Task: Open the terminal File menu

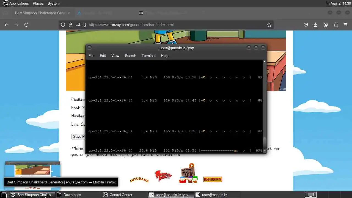Action: [91, 56]
